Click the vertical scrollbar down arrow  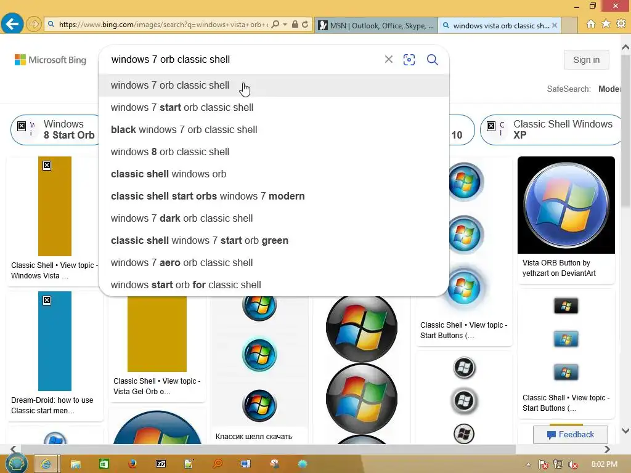click(625, 431)
